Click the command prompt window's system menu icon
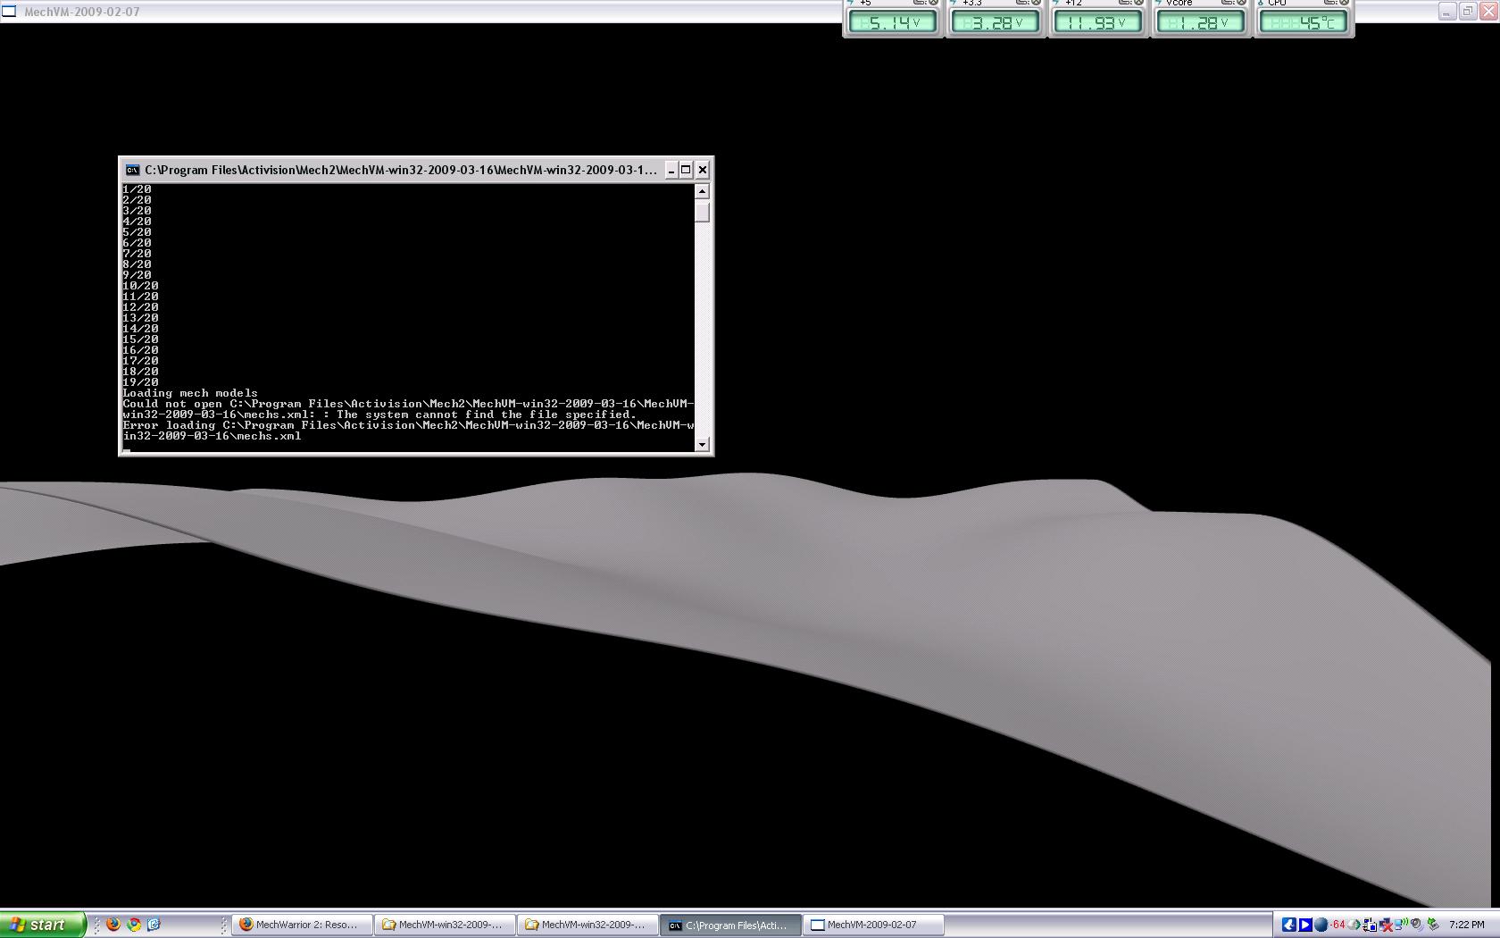The image size is (1500, 938). point(132,170)
